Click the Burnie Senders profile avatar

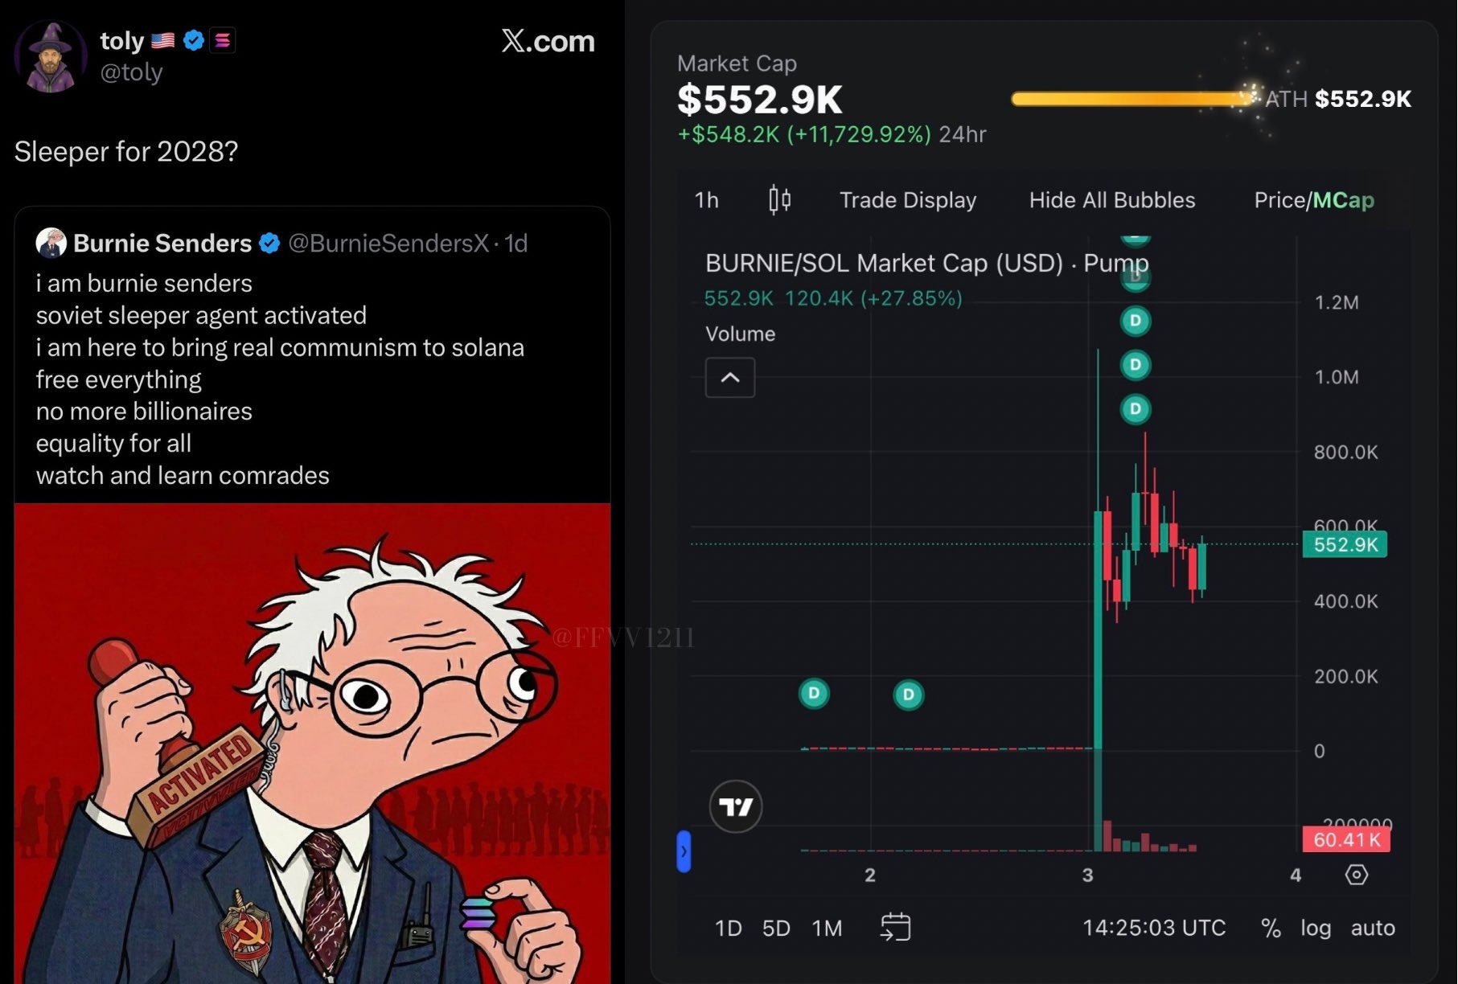click(51, 243)
